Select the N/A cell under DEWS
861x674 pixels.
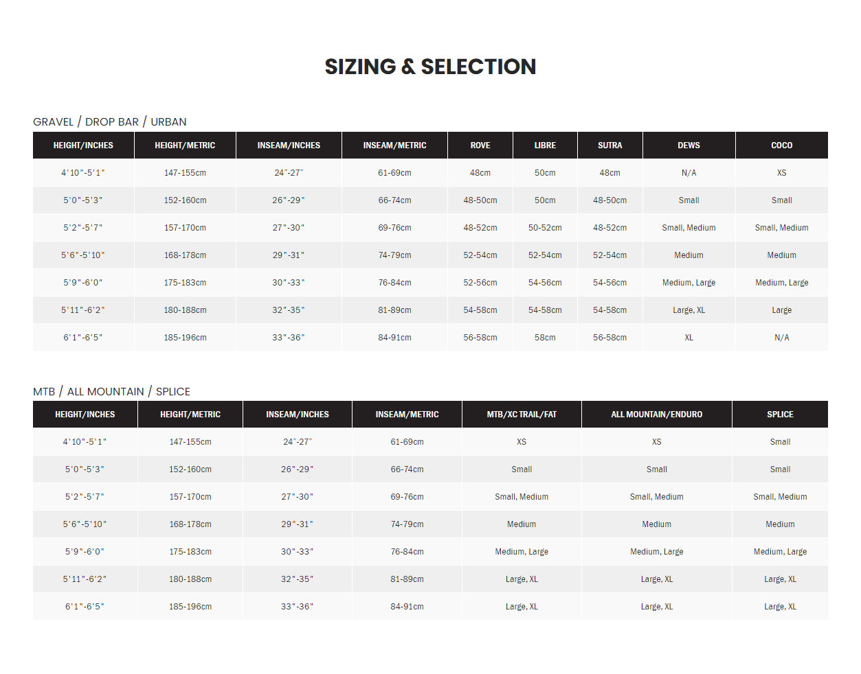689,173
